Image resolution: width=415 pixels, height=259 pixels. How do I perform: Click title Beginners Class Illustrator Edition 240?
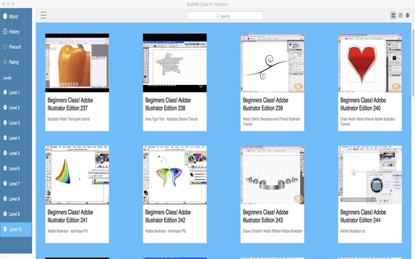(x=363, y=104)
